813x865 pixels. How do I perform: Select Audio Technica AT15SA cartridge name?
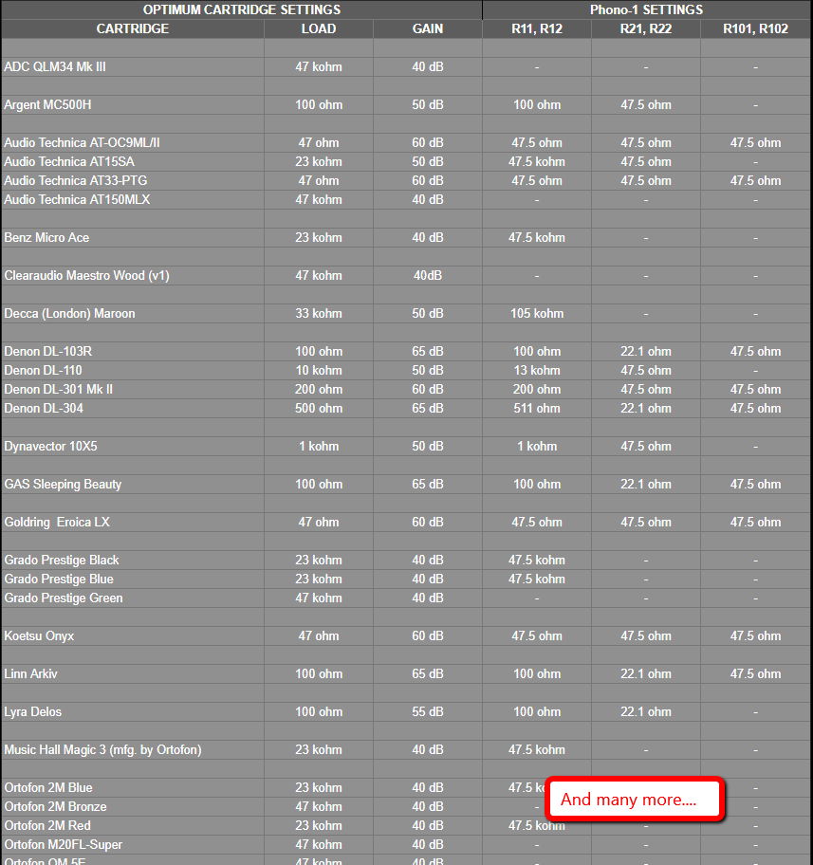tap(69, 161)
